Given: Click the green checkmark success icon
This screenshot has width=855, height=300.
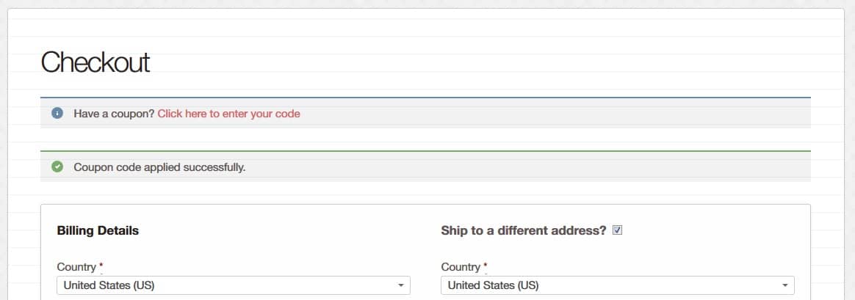Looking at the screenshot, I should 57,167.
